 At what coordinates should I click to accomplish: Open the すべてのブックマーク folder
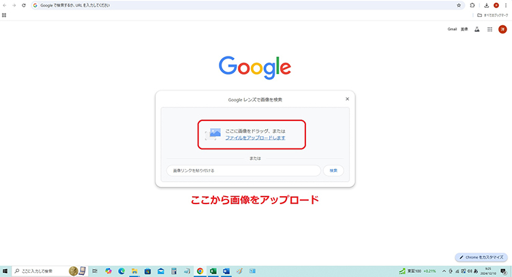[x=493, y=16]
